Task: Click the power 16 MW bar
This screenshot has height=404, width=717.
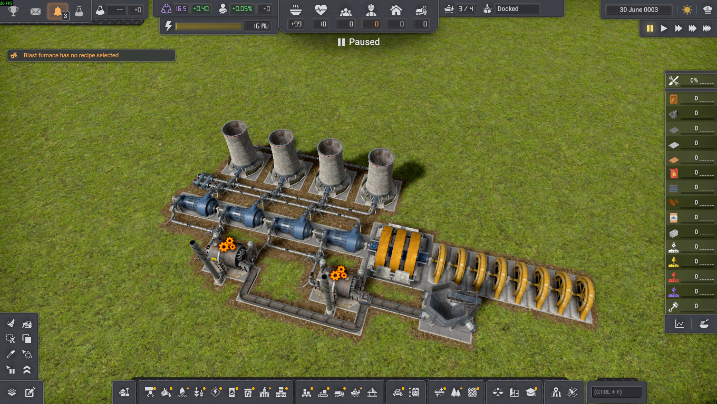Action: [209, 26]
